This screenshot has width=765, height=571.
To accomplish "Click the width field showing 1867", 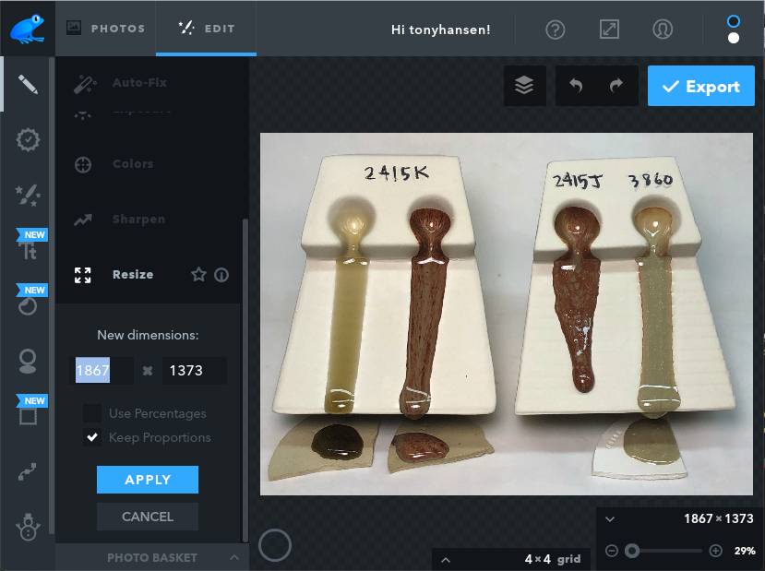I will pos(102,371).
